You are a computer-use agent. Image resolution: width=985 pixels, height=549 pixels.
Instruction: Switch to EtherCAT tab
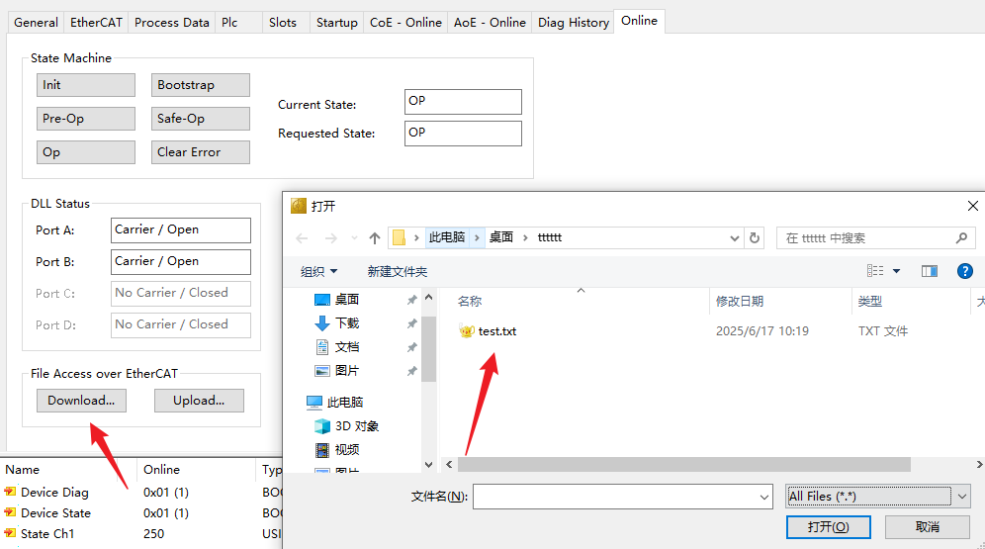[x=96, y=23]
